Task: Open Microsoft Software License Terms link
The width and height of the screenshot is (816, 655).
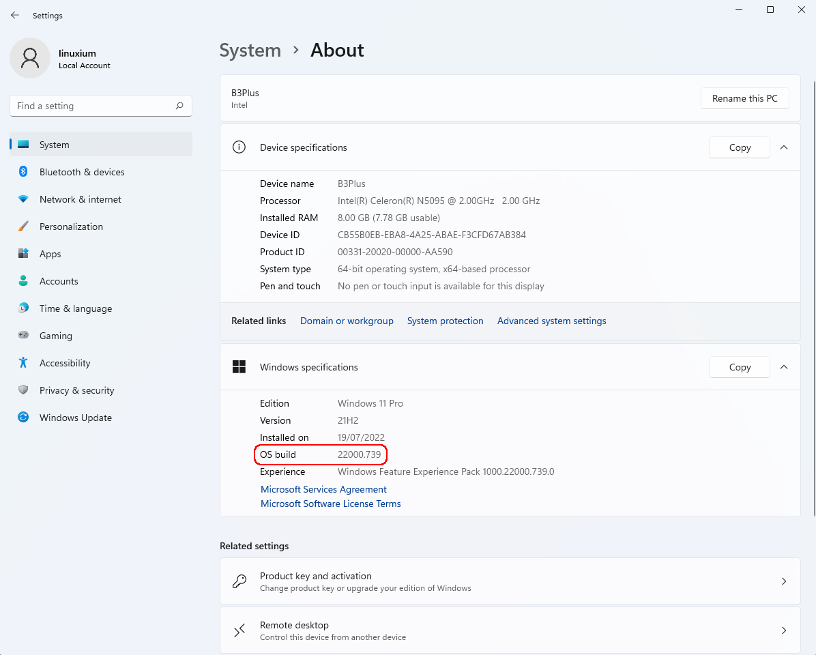Action: point(330,504)
